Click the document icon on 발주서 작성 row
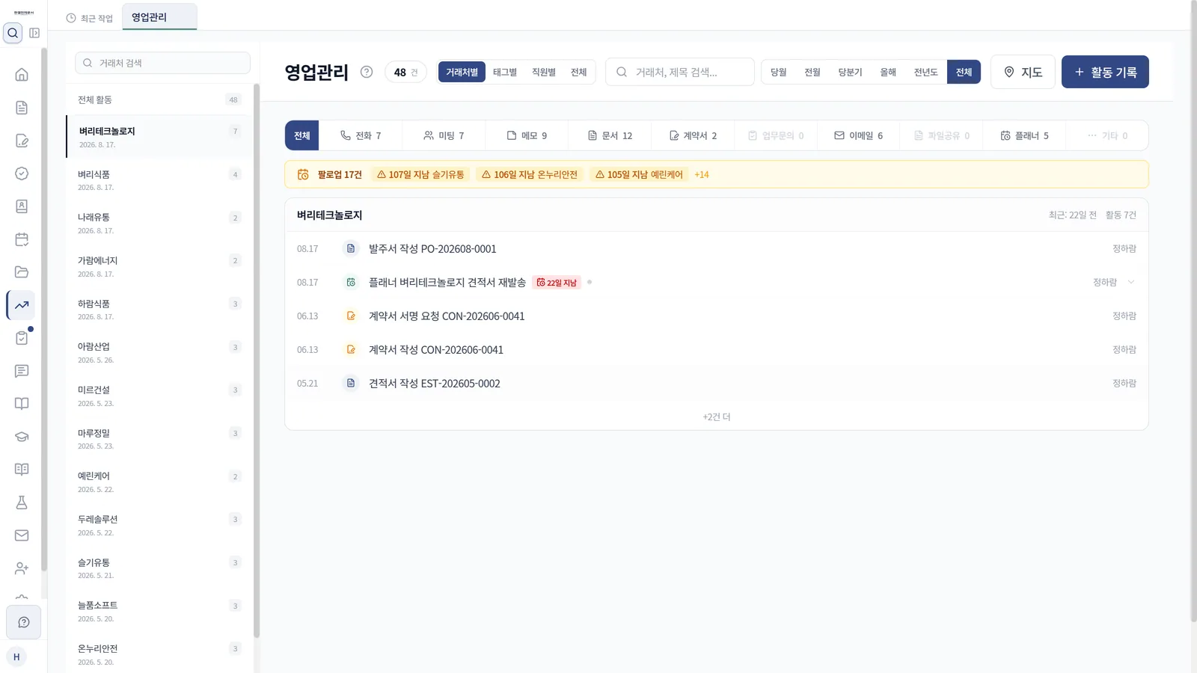Viewport: 1197px width, 673px height. (x=351, y=248)
